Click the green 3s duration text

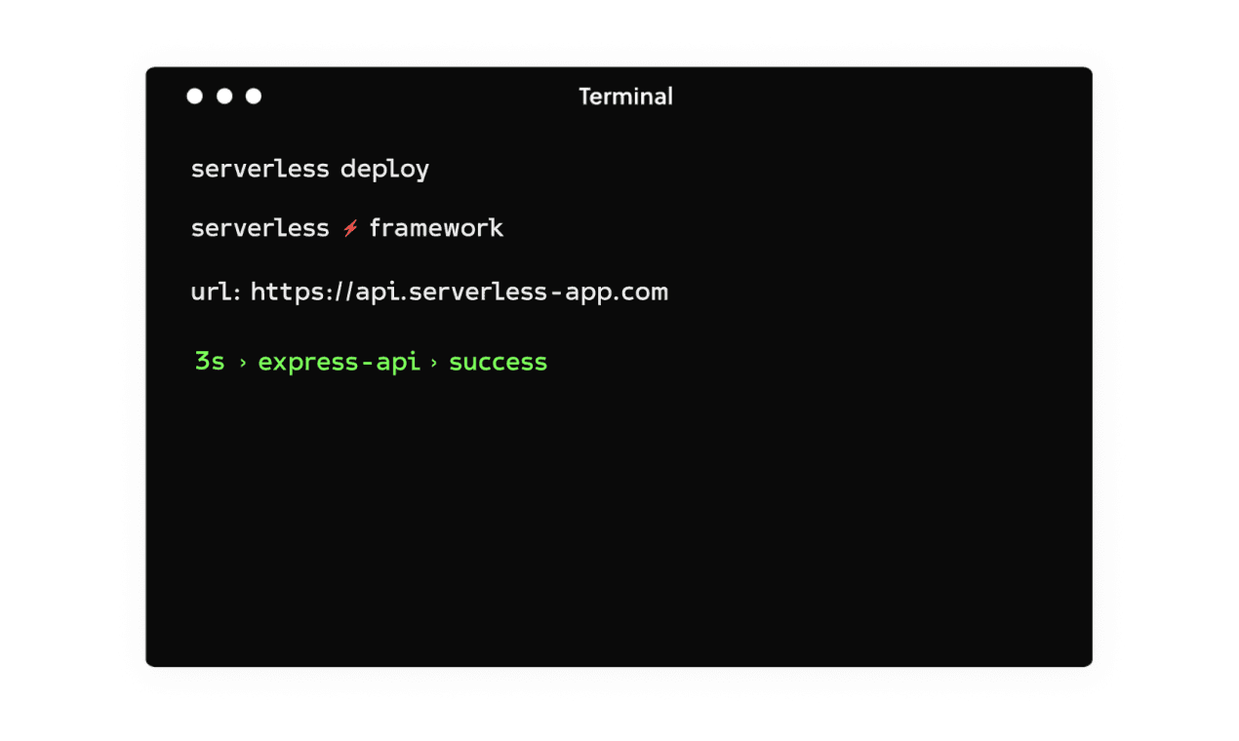tap(210, 362)
